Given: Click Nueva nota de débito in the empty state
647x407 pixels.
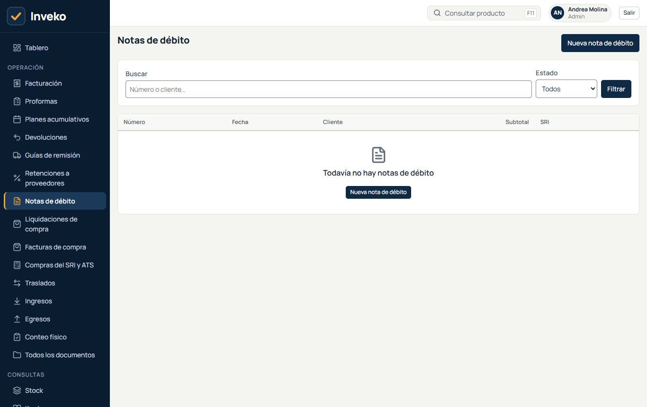Looking at the screenshot, I should 378,192.
